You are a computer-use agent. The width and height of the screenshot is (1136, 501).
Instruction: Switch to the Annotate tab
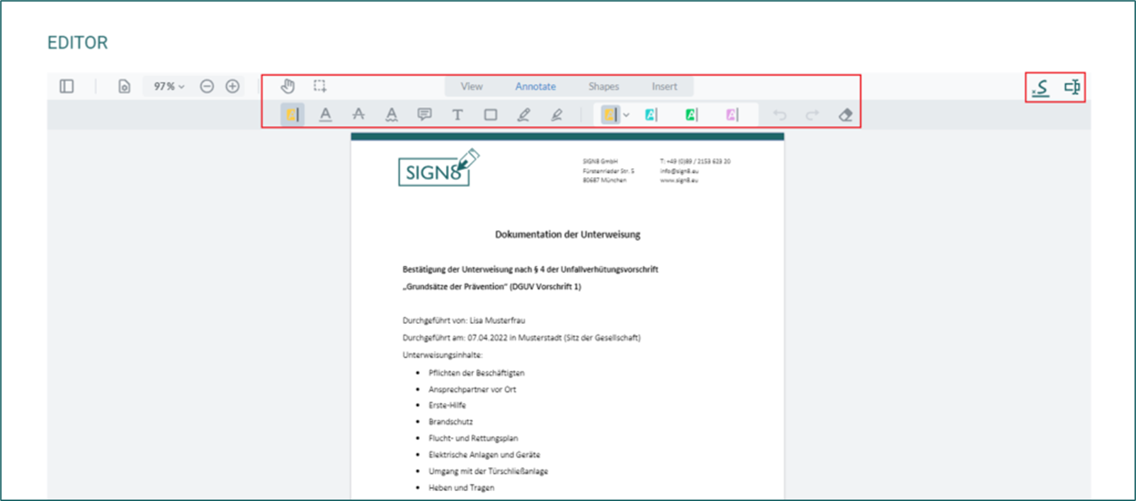[535, 86]
